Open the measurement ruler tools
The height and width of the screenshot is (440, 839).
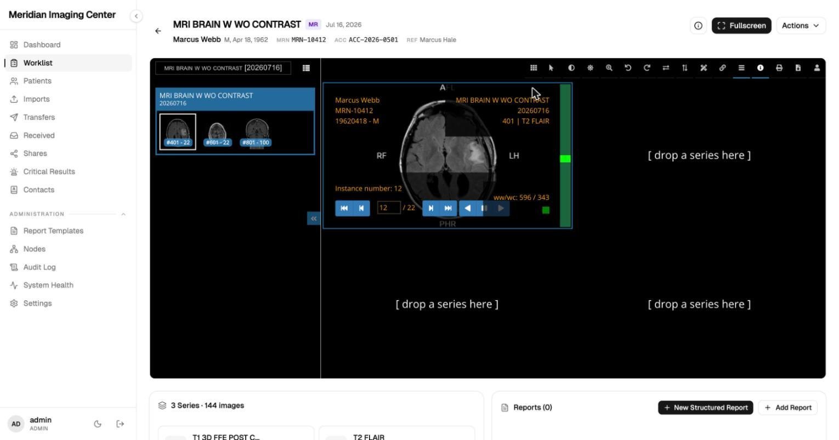click(704, 68)
